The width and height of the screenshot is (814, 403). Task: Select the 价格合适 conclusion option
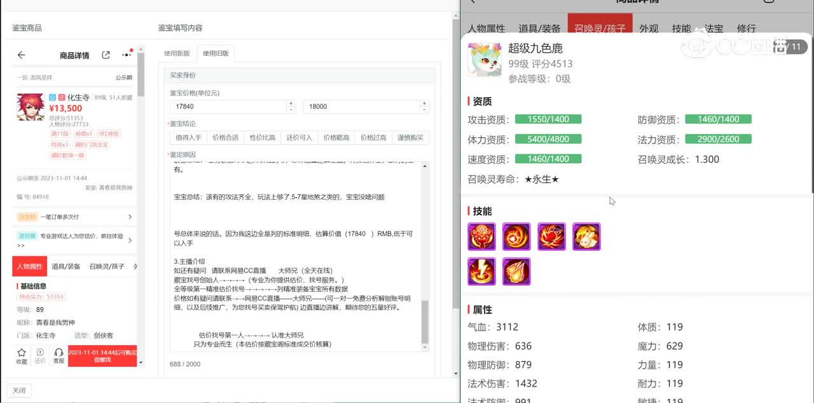click(x=225, y=137)
